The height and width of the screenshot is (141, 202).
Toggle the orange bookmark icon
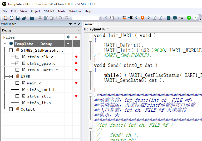point(142,18)
